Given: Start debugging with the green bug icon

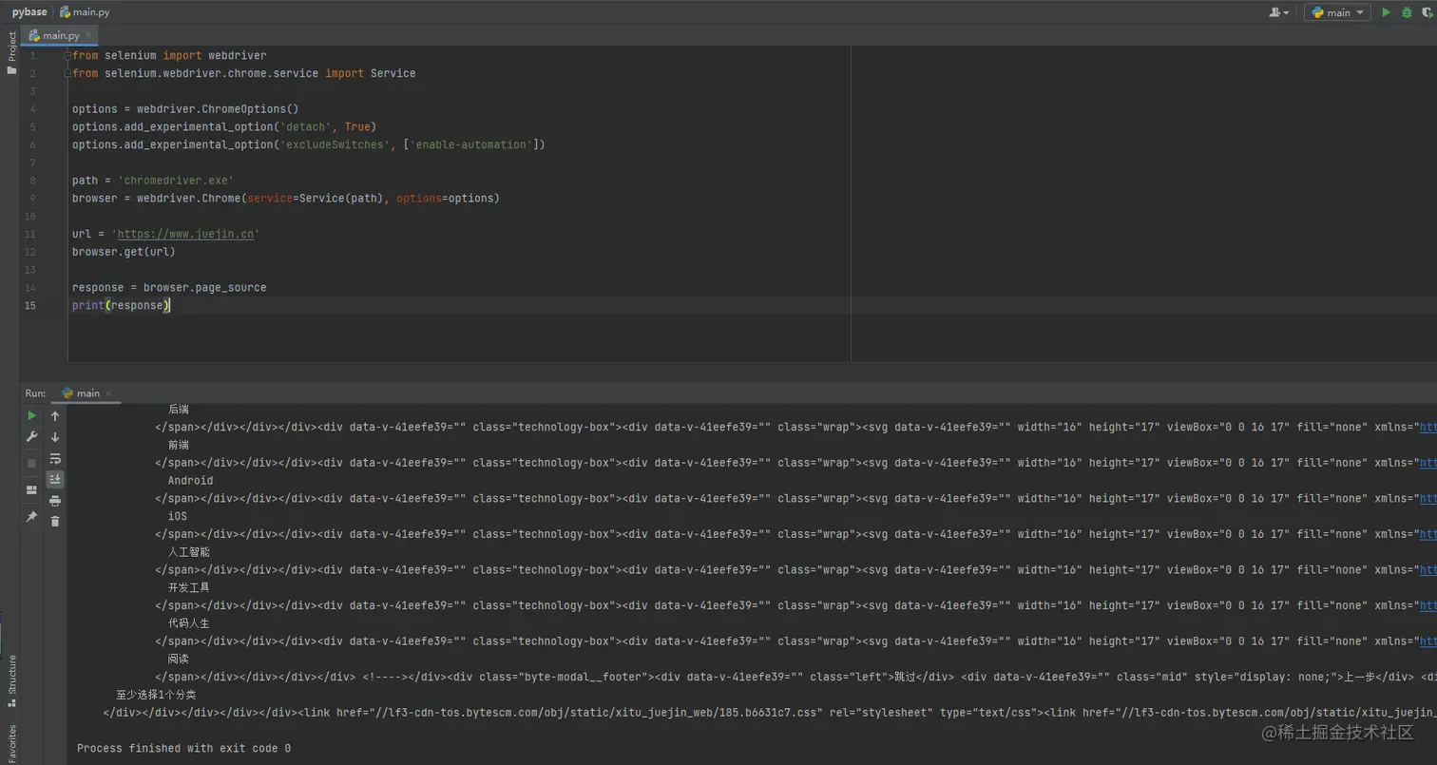Looking at the screenshot, I should [1407, 12].
